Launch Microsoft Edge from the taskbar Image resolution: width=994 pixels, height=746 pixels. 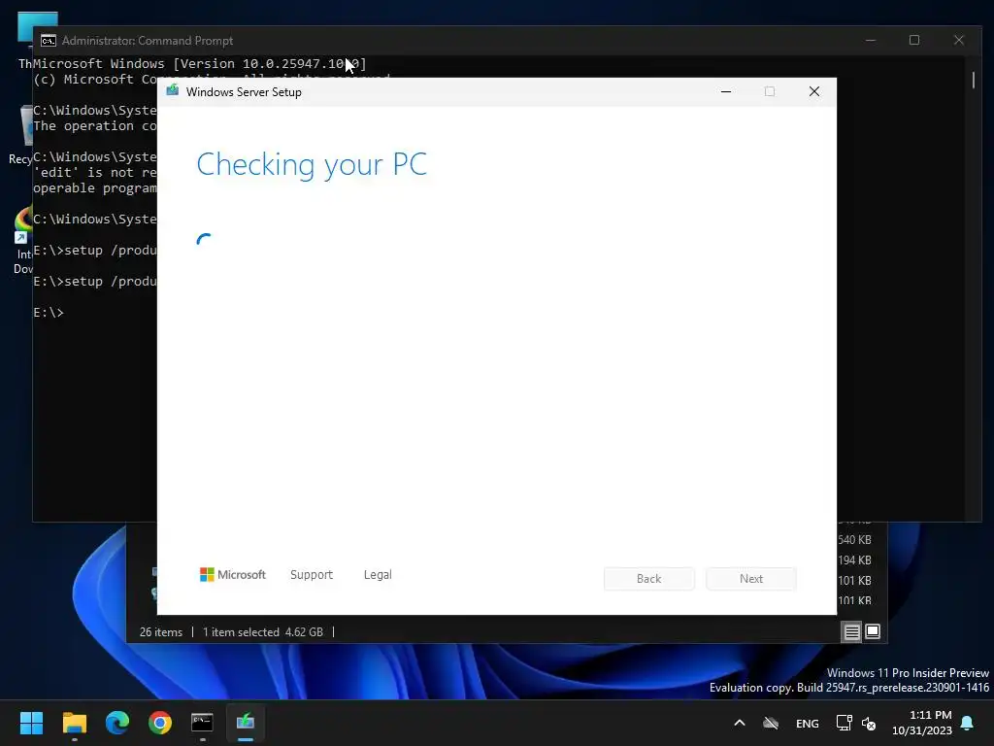117,723
